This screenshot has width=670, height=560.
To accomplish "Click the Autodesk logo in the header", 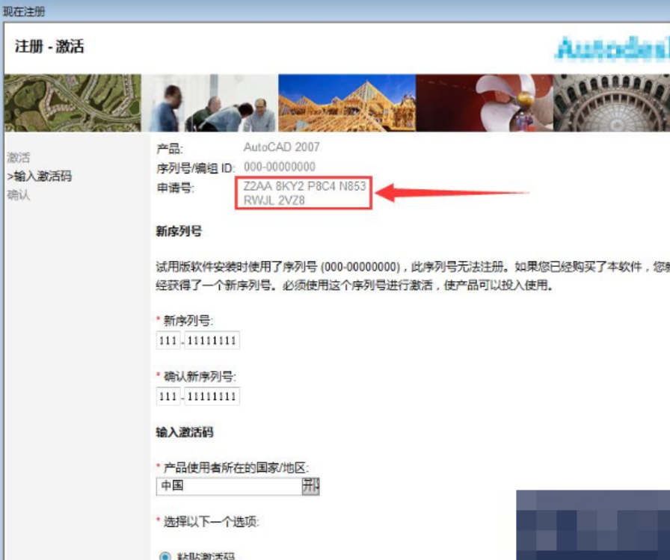I will [612, 48].
